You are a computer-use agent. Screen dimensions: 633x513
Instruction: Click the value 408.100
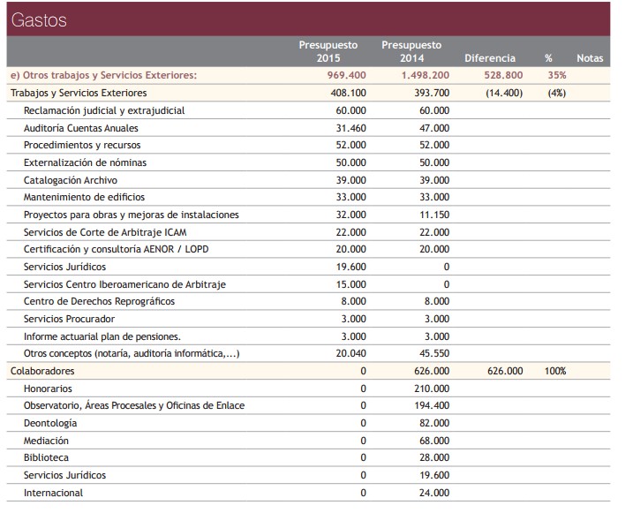click(x=348, y=93)
